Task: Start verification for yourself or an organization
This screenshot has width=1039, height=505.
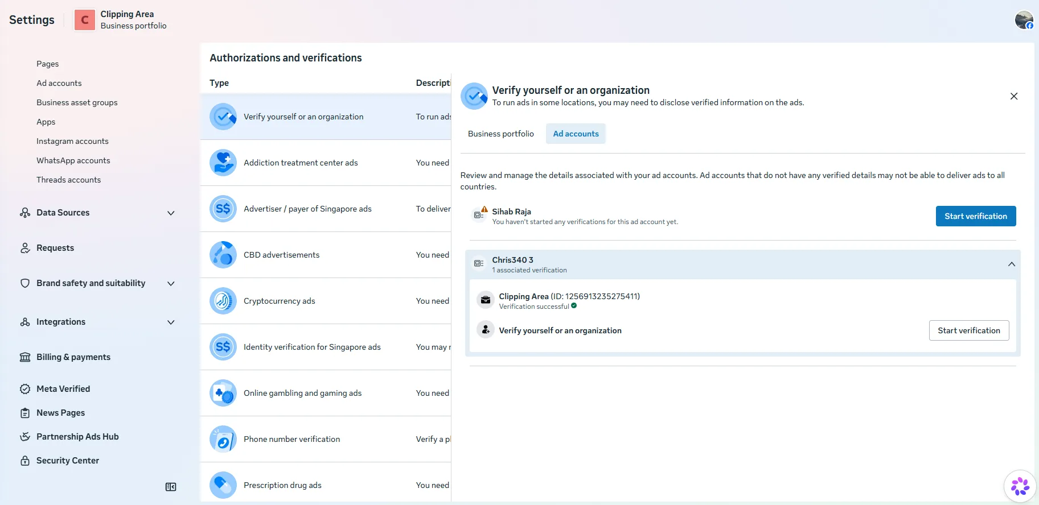Action: point(969,330)
